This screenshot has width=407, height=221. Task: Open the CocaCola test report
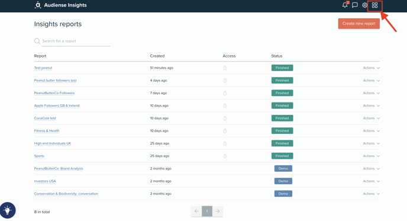(x=45, y=118)
